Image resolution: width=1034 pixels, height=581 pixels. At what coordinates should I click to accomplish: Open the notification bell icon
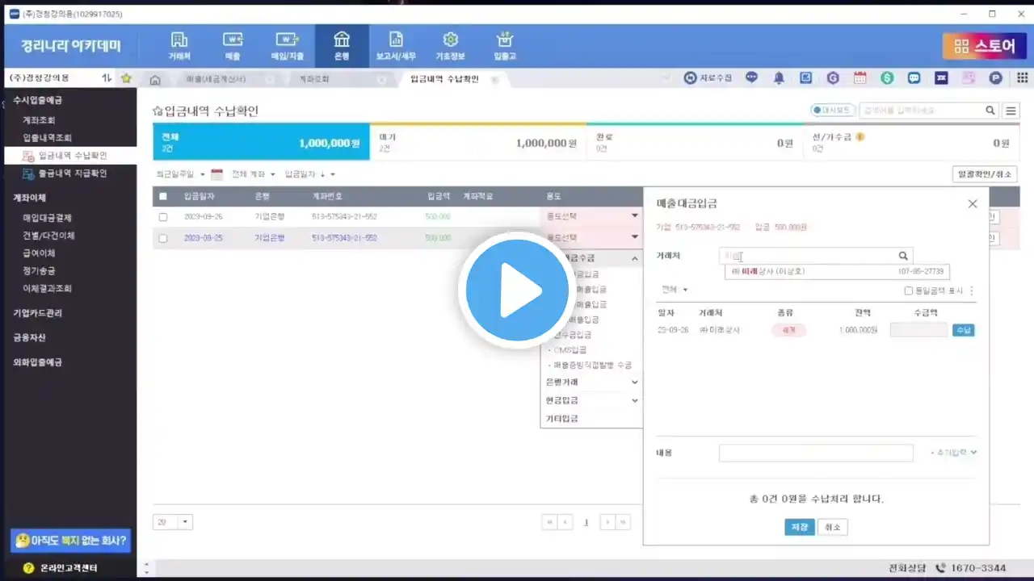[779, 78]
